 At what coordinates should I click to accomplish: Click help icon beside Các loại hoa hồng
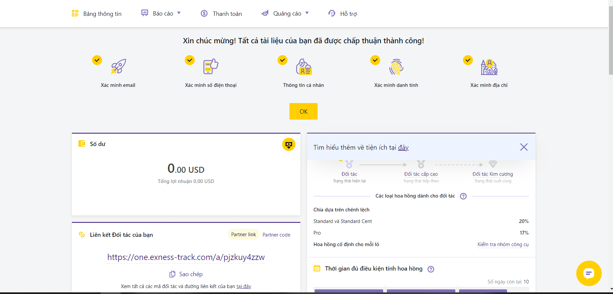(463, 196)
